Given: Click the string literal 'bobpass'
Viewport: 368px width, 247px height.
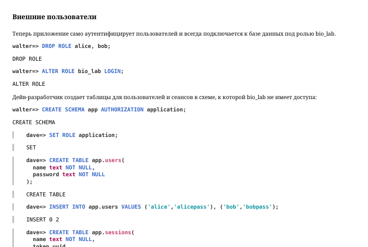Looking at the screenshot, I should (x=257, y=207).
